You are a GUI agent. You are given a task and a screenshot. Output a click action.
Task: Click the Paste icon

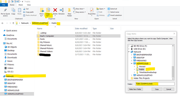pyautogui.click(x=19, y=10)
